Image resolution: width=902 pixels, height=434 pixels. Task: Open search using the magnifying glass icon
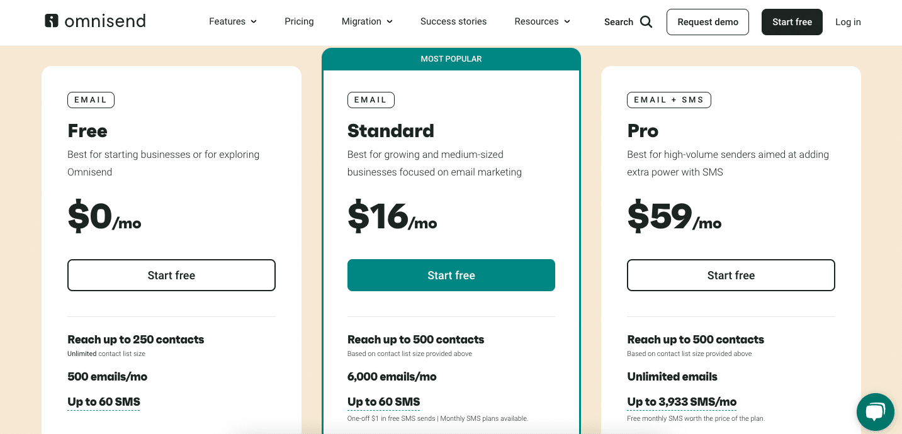click(x=646, y=21)
